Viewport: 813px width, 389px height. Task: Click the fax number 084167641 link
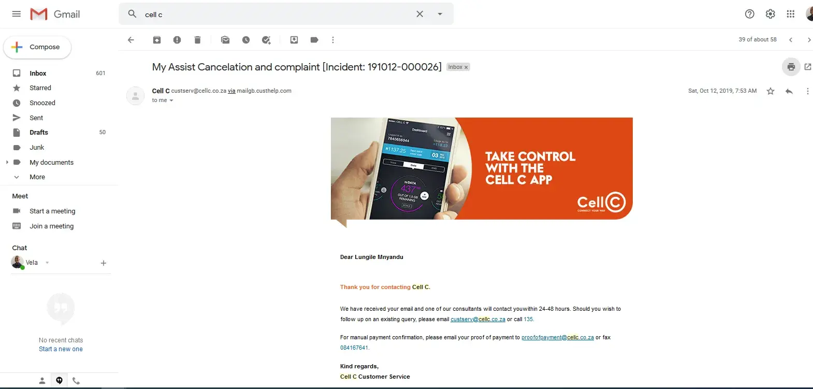click(354, 348)
